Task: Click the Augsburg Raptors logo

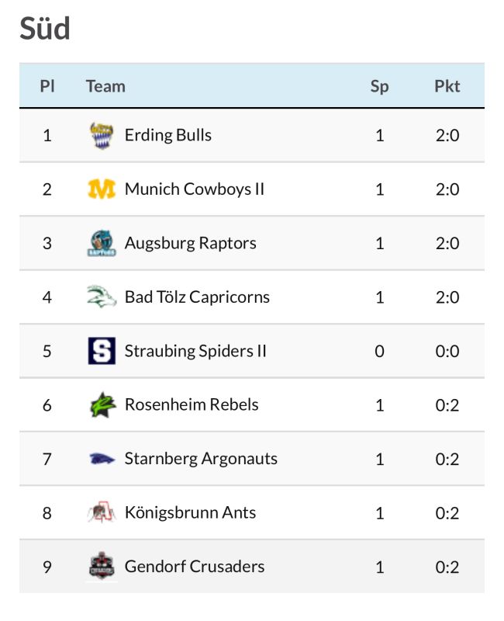Action: [102, 243]
